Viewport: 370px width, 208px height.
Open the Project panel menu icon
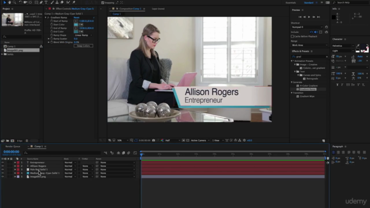point(12,9)
